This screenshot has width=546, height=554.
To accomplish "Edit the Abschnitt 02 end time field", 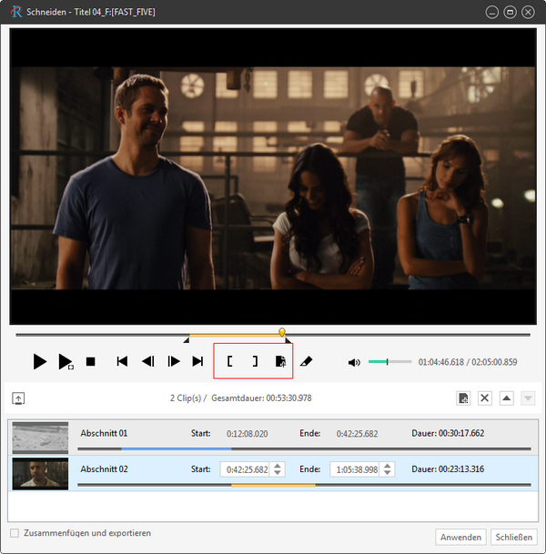I will point(355,469).
